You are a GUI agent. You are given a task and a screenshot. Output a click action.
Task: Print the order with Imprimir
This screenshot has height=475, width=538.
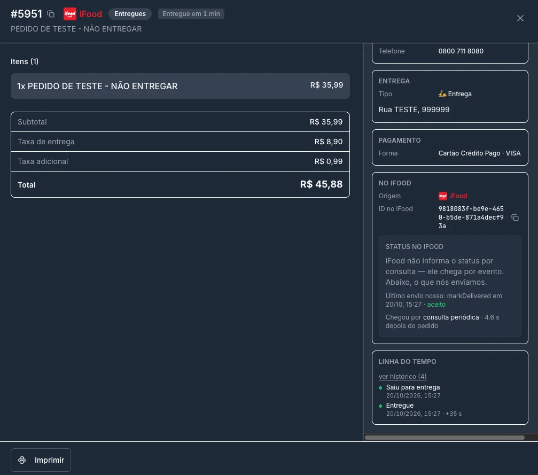(x=41, y=460)
